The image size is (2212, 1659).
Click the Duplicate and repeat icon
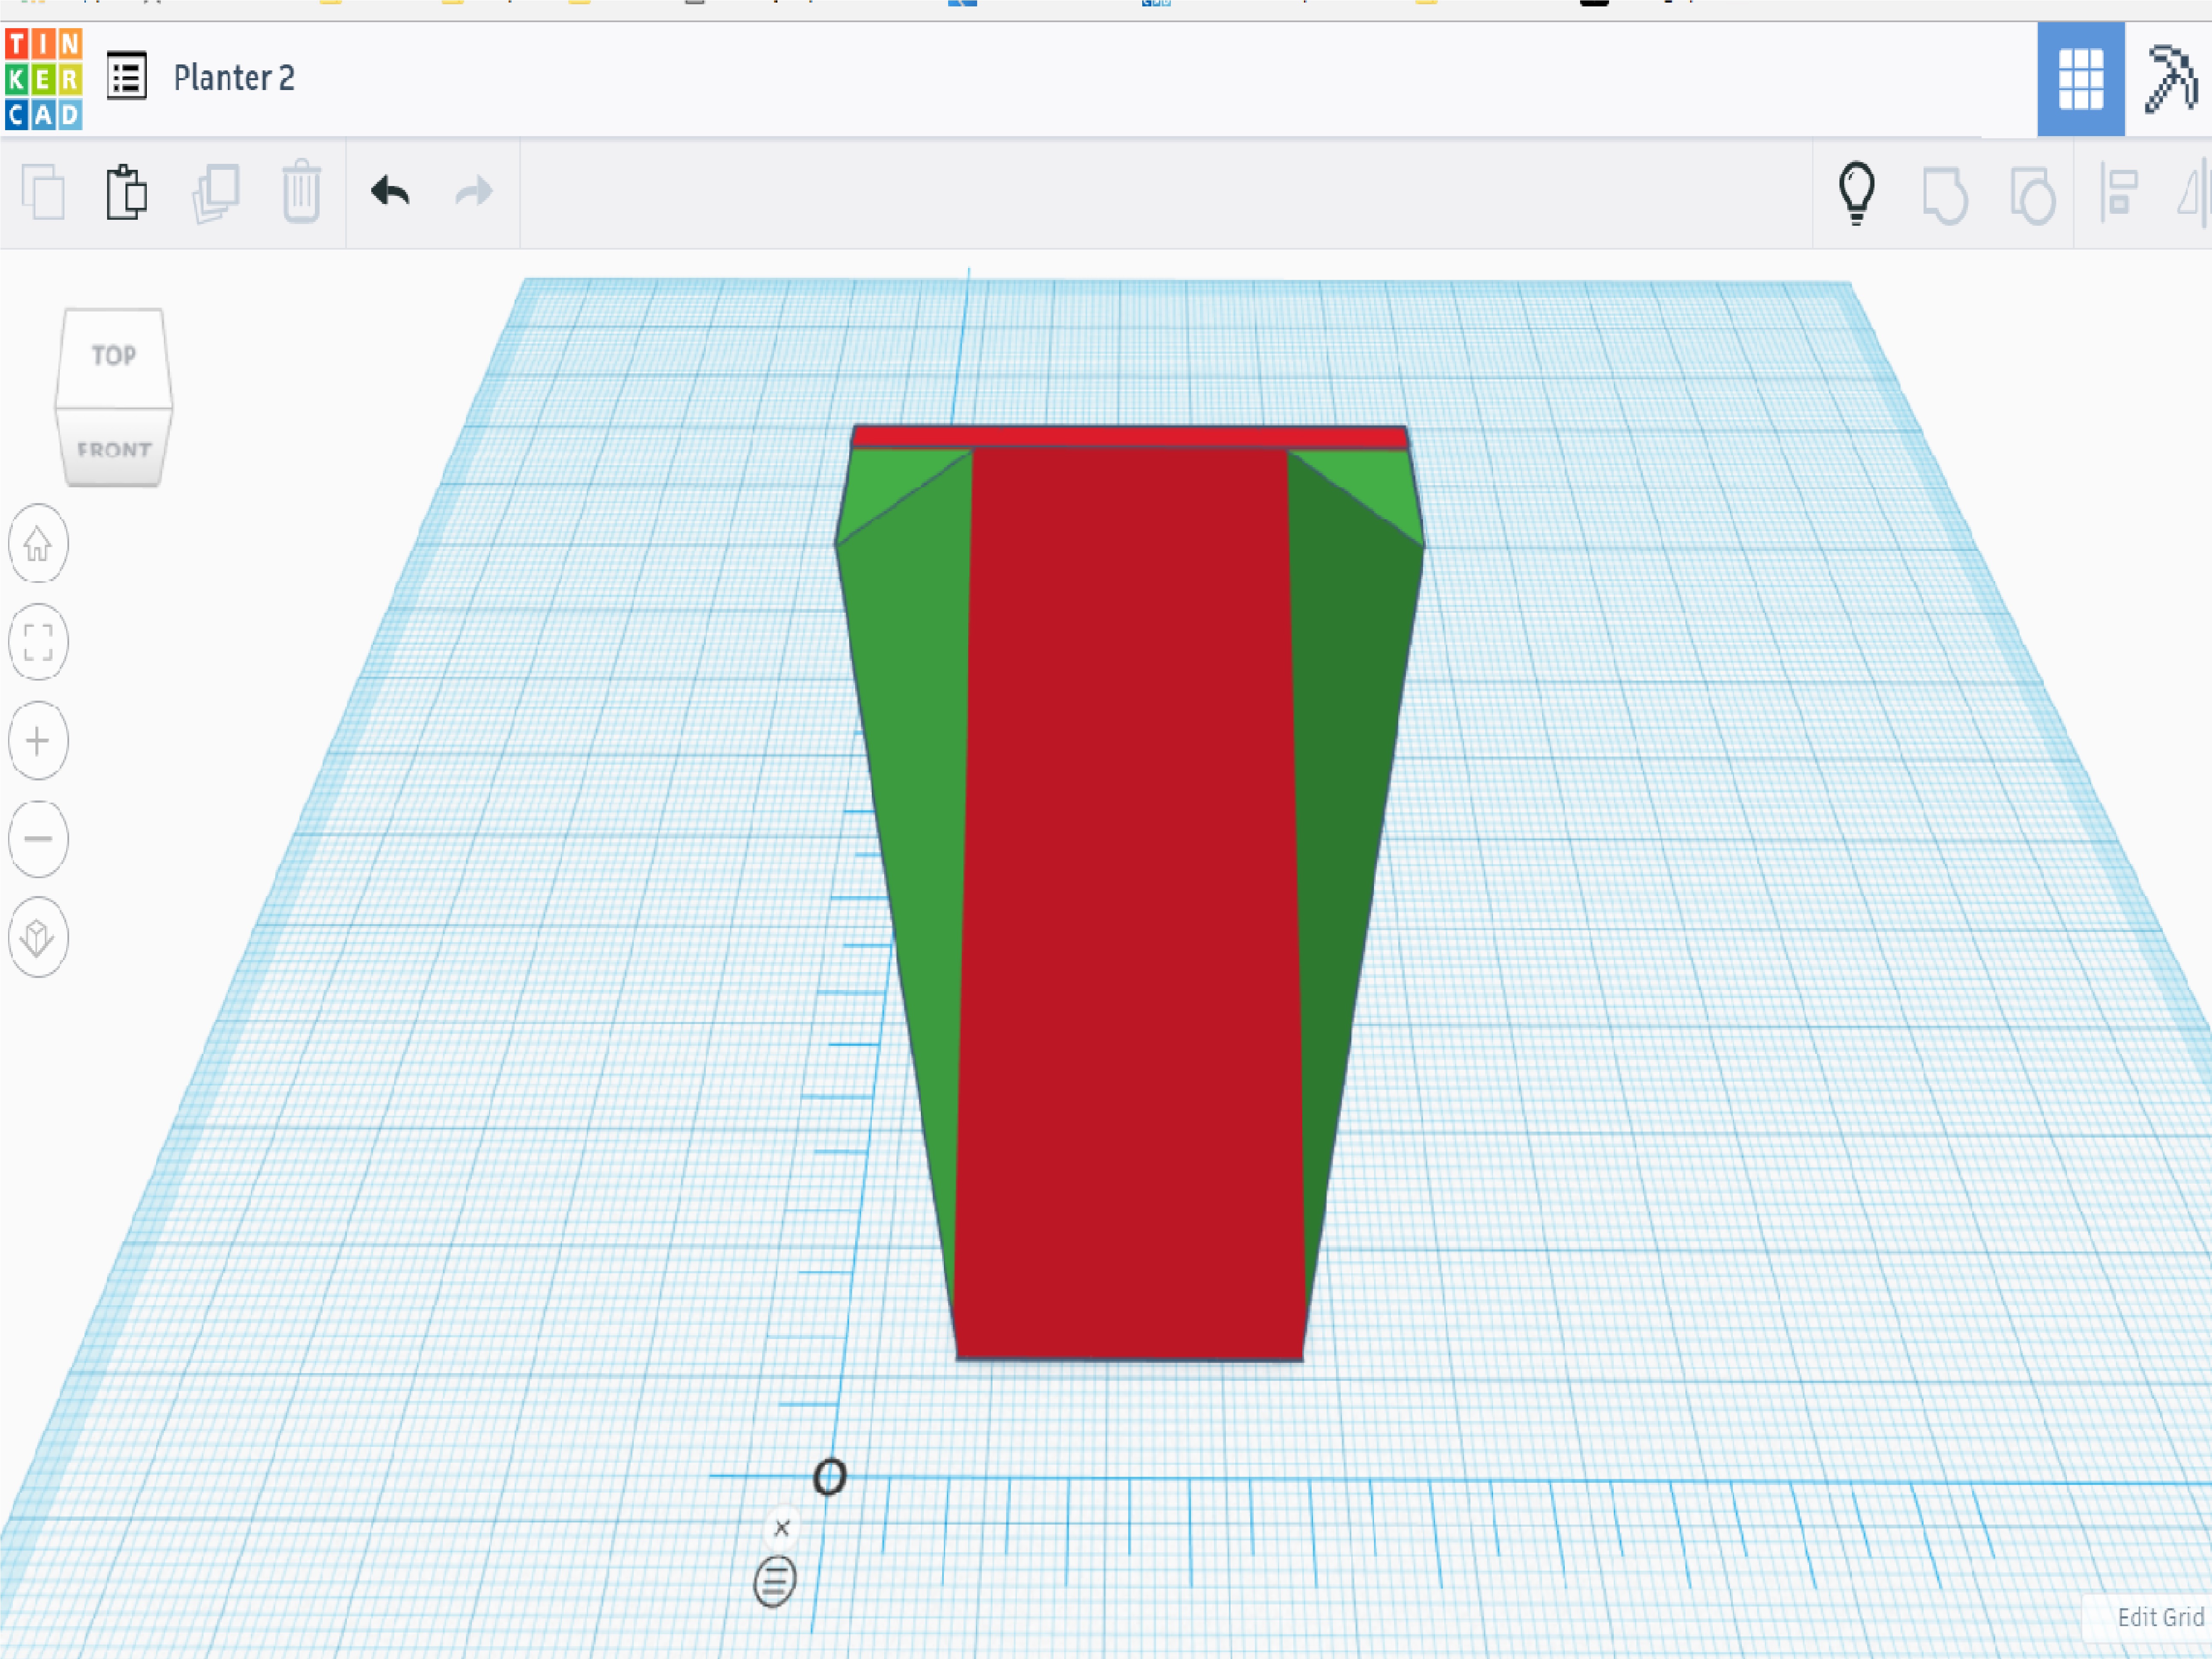(215, 192)
